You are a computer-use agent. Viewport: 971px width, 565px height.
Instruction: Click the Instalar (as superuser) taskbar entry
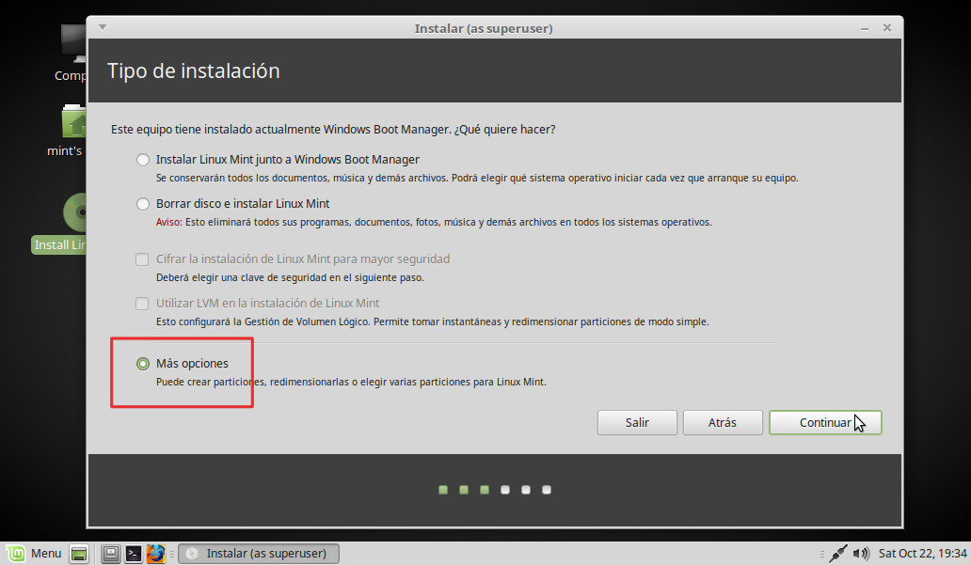[259, 554]
